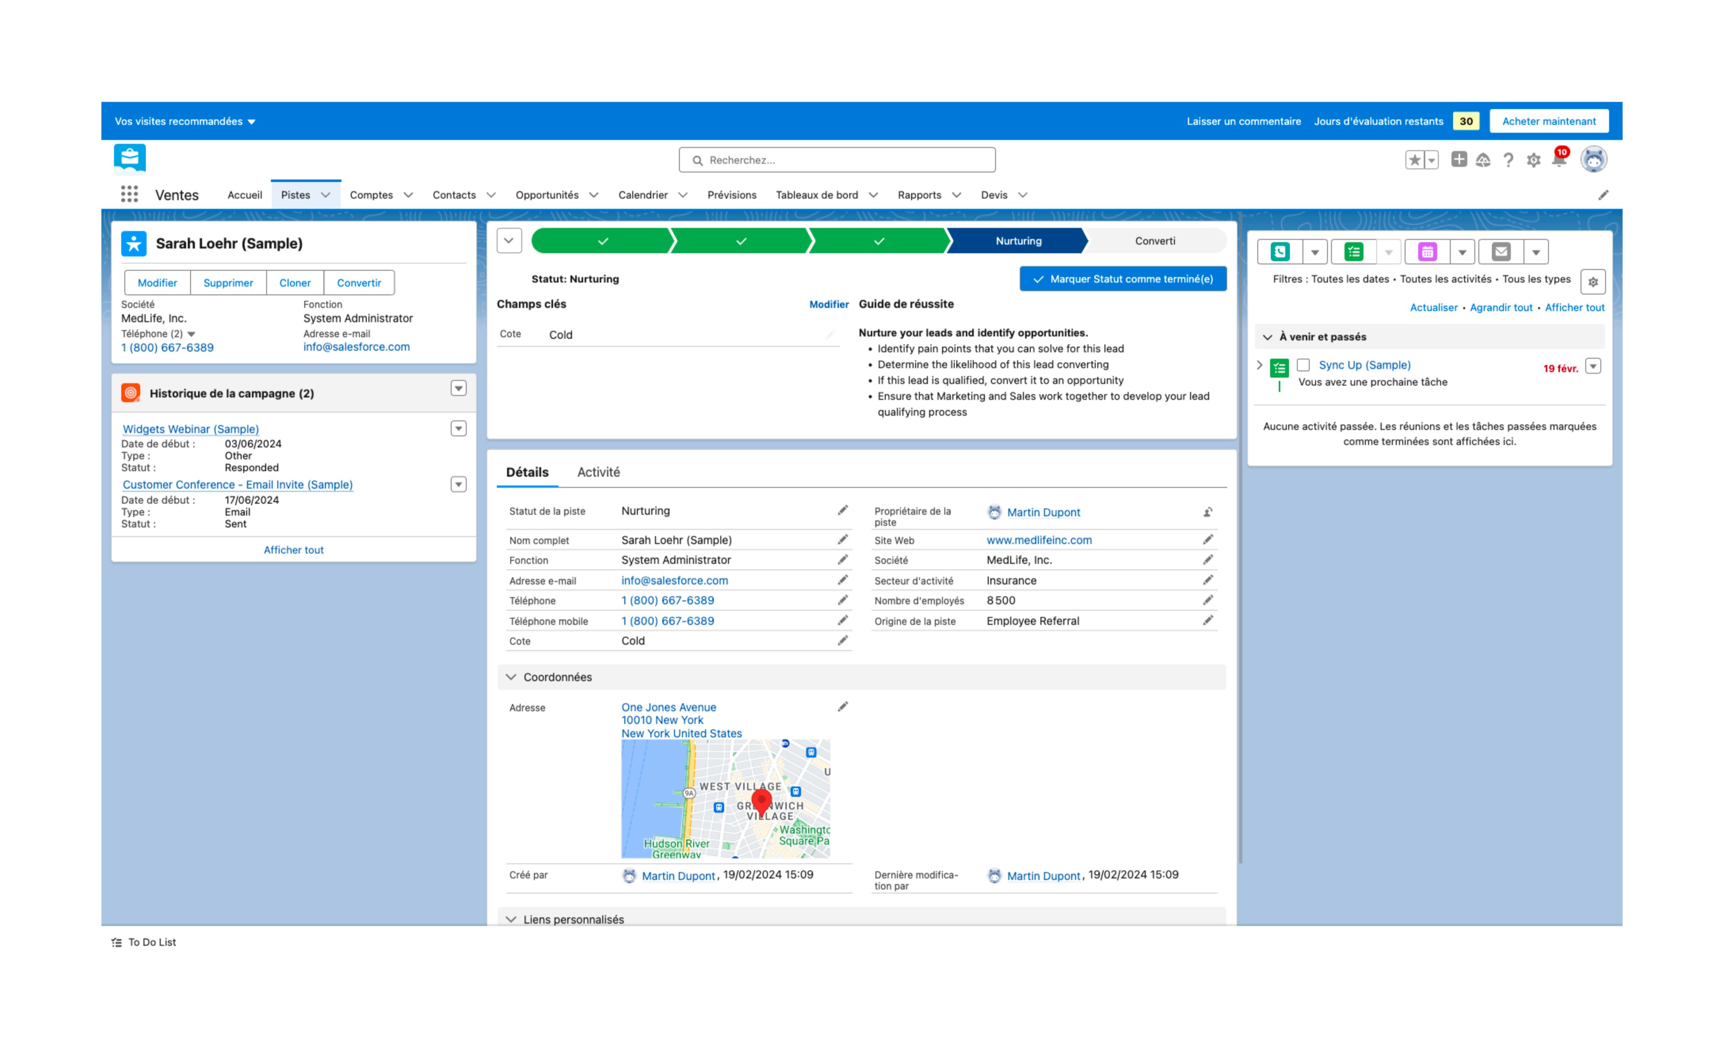Open the Setup gear icon
This screenshot has width=1724, height=1059.
click(x=1533, y=160)
